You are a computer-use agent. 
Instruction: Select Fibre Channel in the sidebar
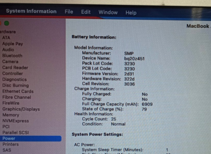(17, 97)
